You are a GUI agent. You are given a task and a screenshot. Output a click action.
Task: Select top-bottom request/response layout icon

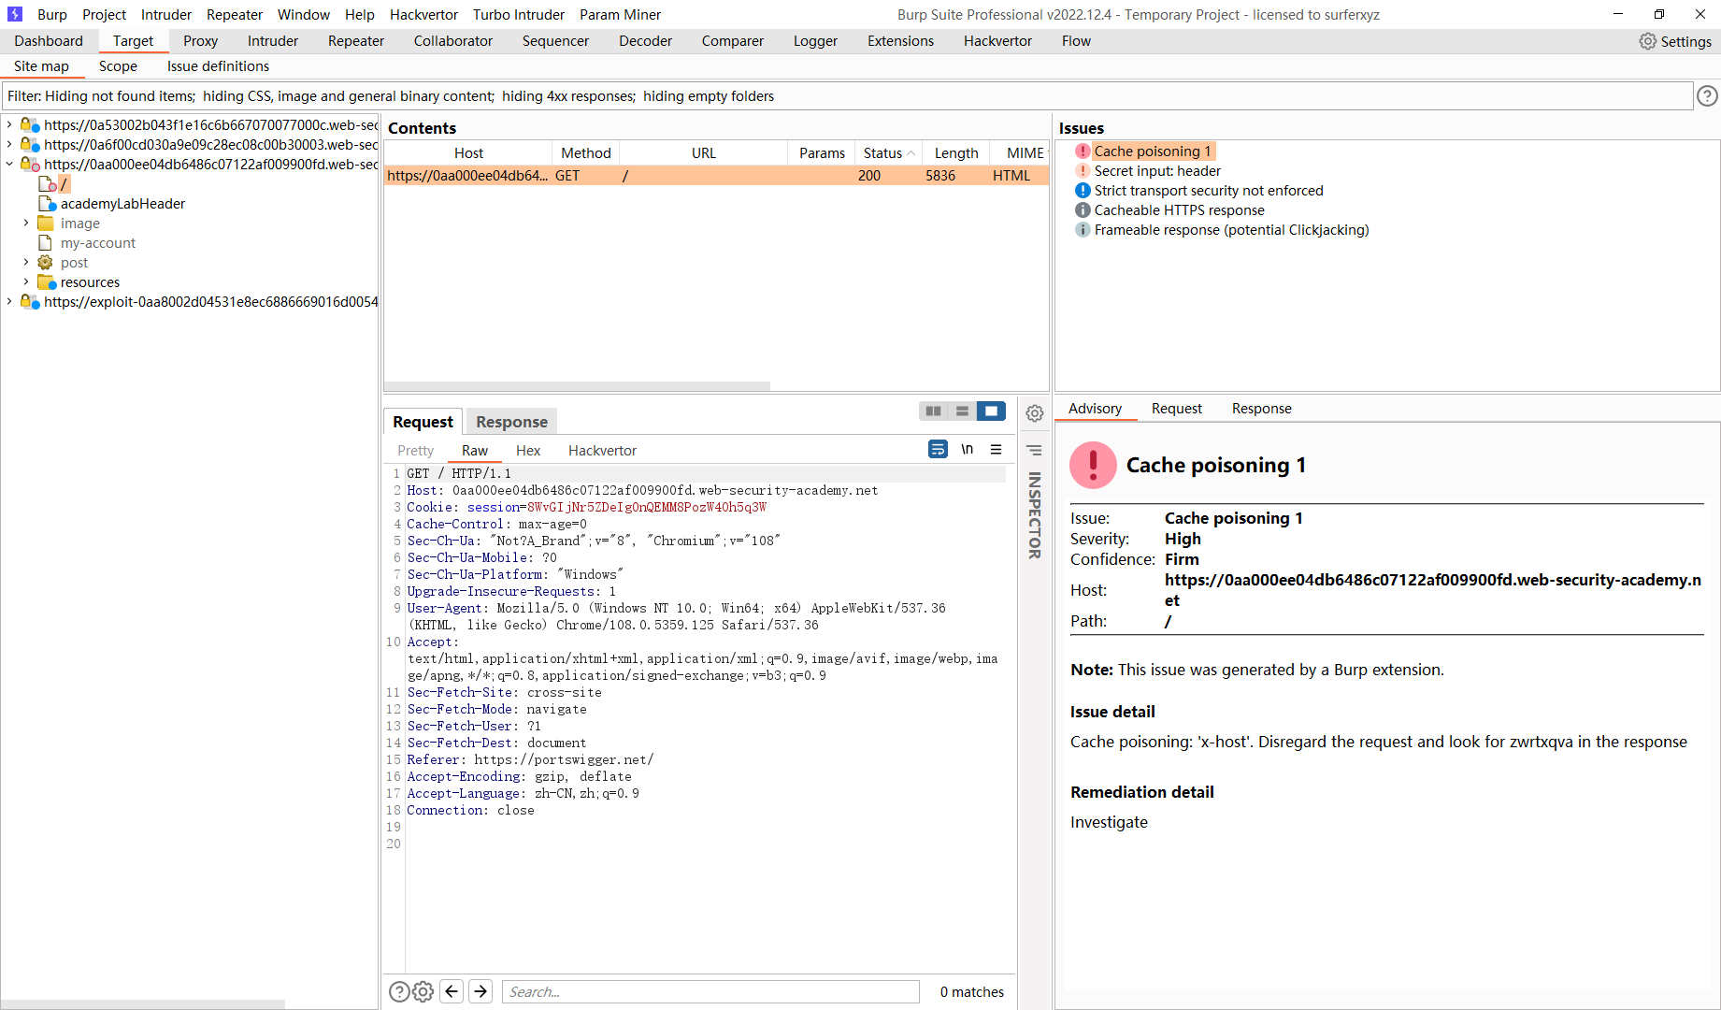pos(962,411)
